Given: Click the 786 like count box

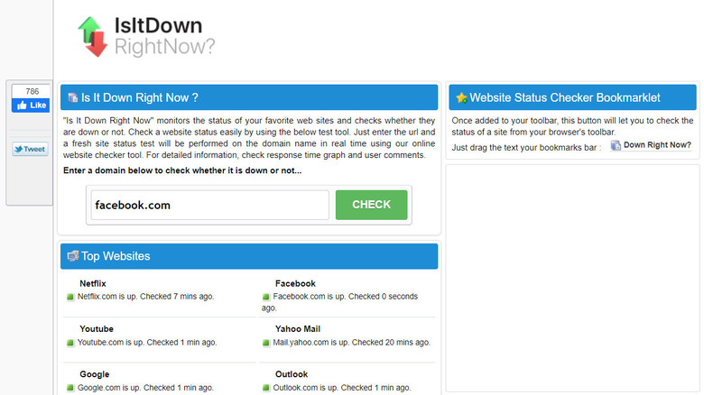Looking at the screenshot, I should tap(32, 91).
